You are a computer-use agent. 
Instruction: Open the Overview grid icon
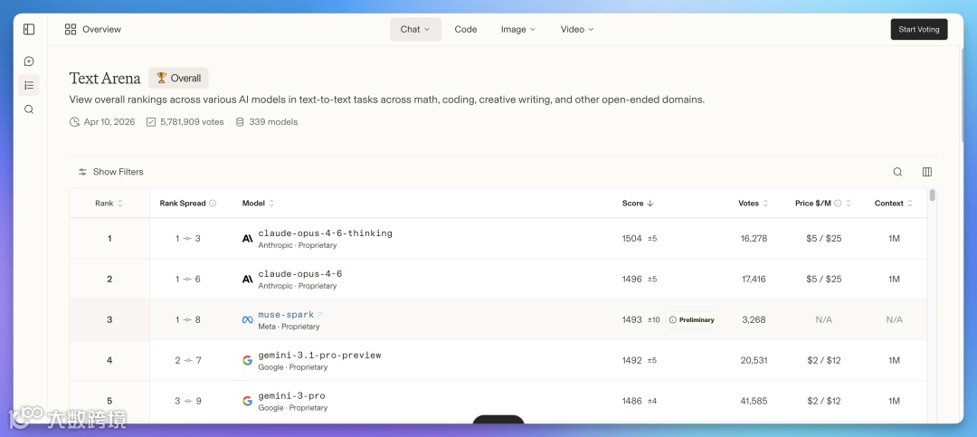[71, 29]
